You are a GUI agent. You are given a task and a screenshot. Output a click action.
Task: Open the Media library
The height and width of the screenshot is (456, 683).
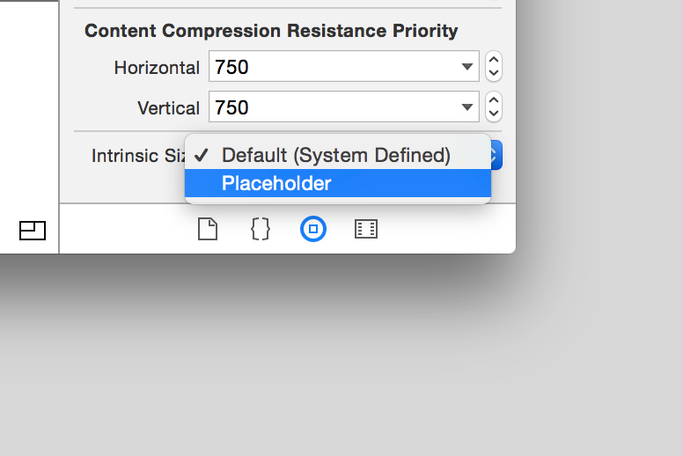pyautogui.click(x=366, y=230)
